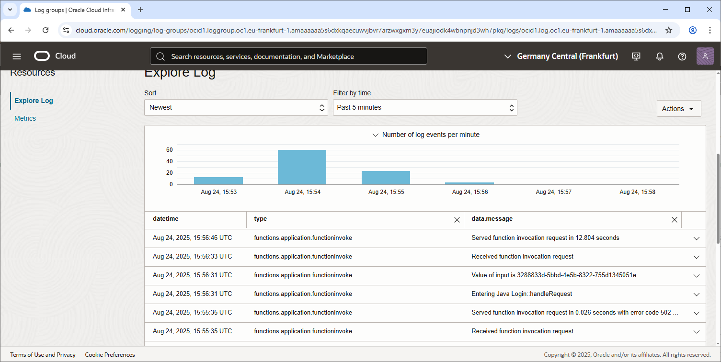This screenshot has width=721, height=362.
Task: Open the Sort dropdown set to Newest
Action: tap(236, 108)
